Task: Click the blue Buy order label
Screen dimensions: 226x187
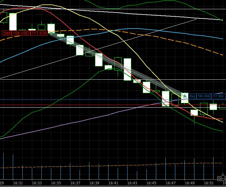Action: [207, 96]
